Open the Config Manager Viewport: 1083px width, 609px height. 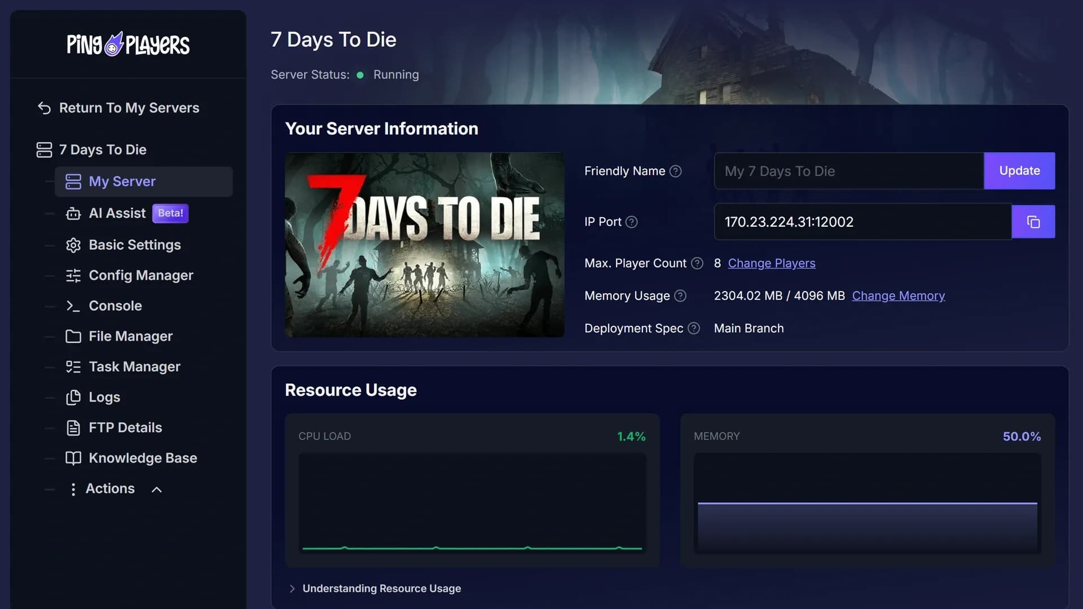(x=140, y=275)
